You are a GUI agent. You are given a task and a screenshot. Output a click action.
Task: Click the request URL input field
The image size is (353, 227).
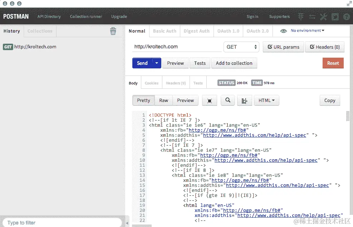(x=177, y=47)
